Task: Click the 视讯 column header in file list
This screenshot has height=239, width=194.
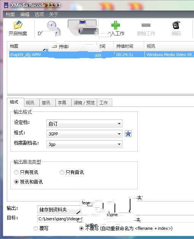Action: (169, 46)
